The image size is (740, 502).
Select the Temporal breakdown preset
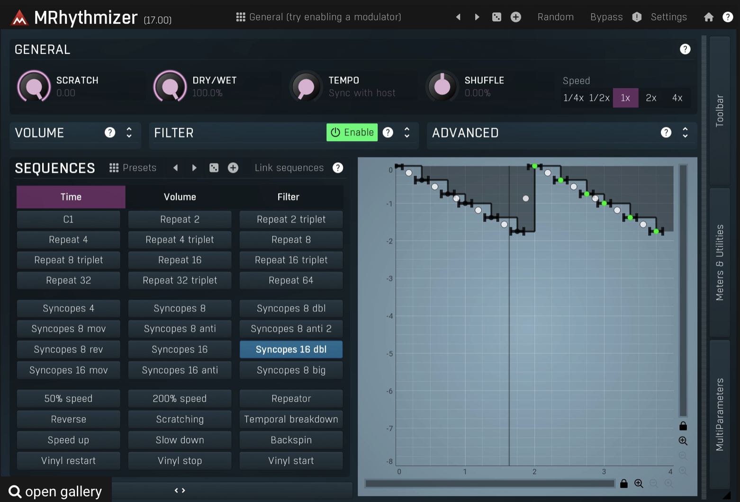(291, 419)
